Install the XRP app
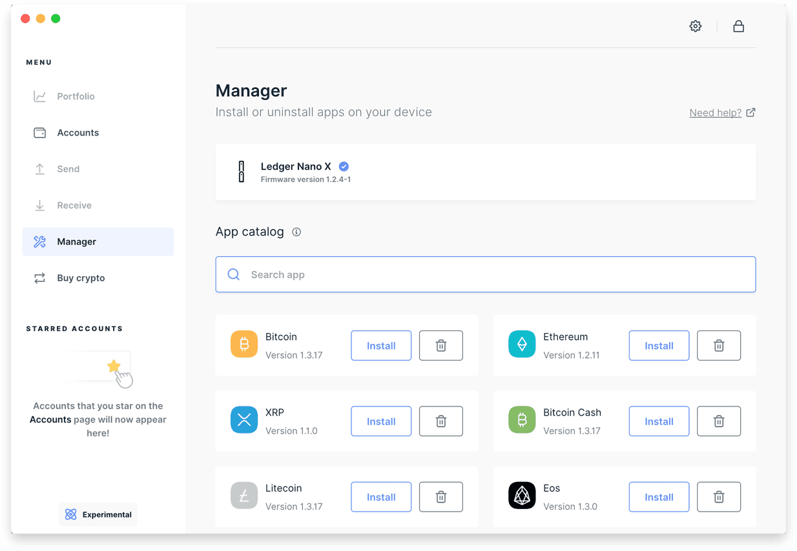Viewport: 797px width, 551px height. pos(381,421)
